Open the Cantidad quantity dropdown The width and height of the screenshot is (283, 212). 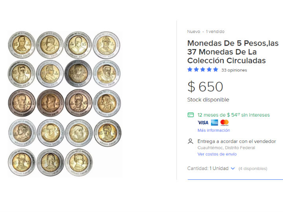click(x=211, y=168)
